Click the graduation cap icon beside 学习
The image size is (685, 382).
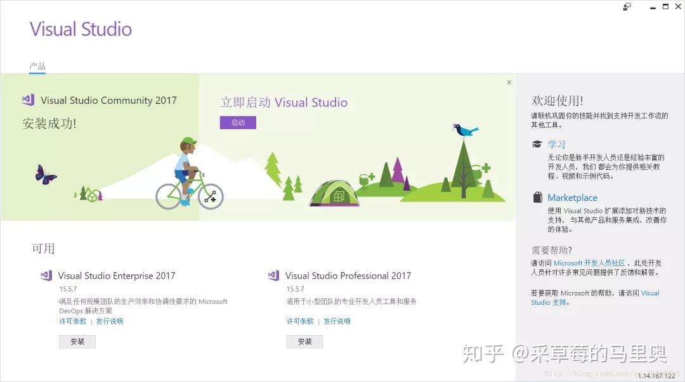(x=536, y=144)
